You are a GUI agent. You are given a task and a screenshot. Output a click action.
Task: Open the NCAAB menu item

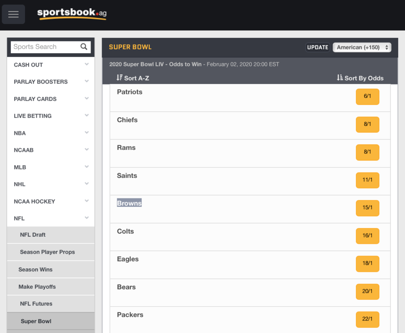coord(24,150)
